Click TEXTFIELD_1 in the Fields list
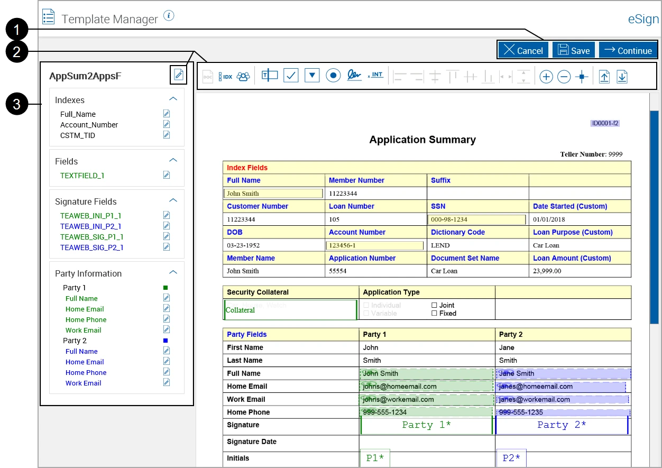This screenshot has height=468, width=662. (x=82, y=176)
